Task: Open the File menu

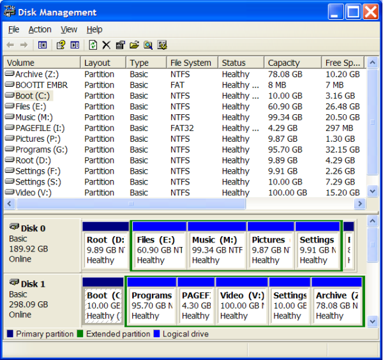Action: pyautogui.click(x=13, y=29)
